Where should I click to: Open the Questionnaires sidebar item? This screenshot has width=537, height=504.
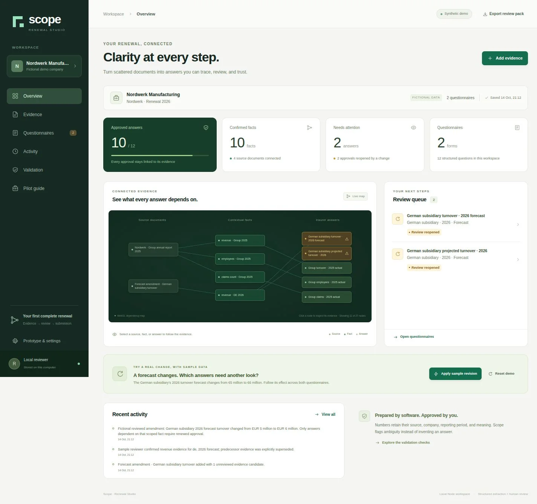point(44,133)
